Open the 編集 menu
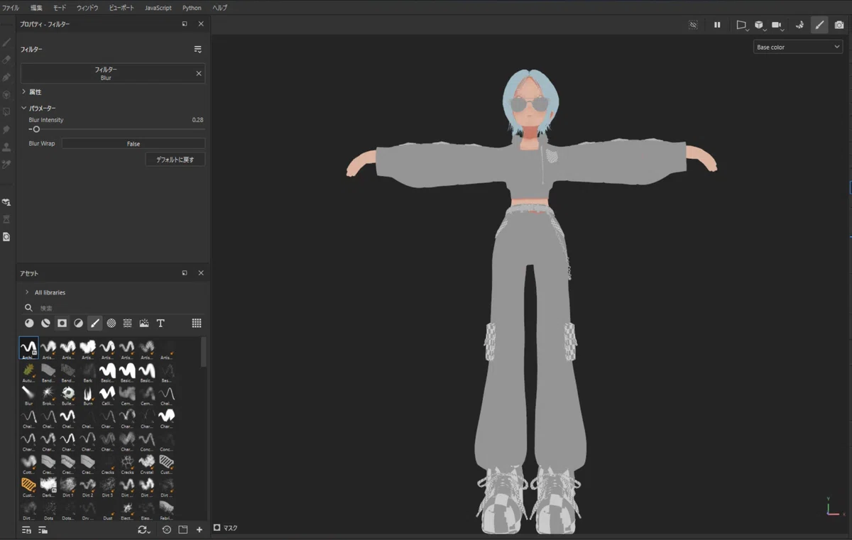 [36, 8]
